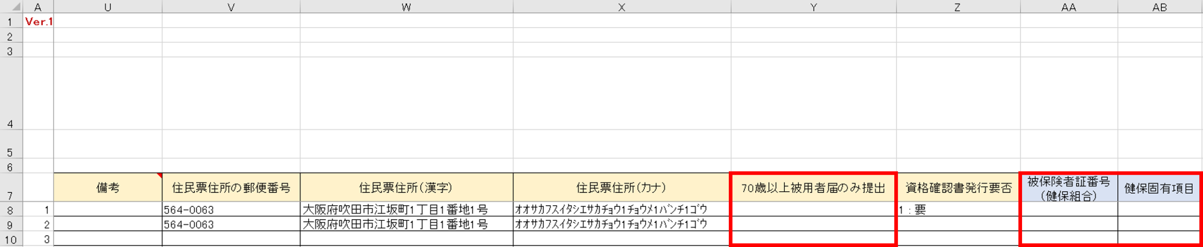Viewport: 1203px width, 247px height.
Task: Click the 資格確認書発行要否 header cell
Action: (958, 188)
